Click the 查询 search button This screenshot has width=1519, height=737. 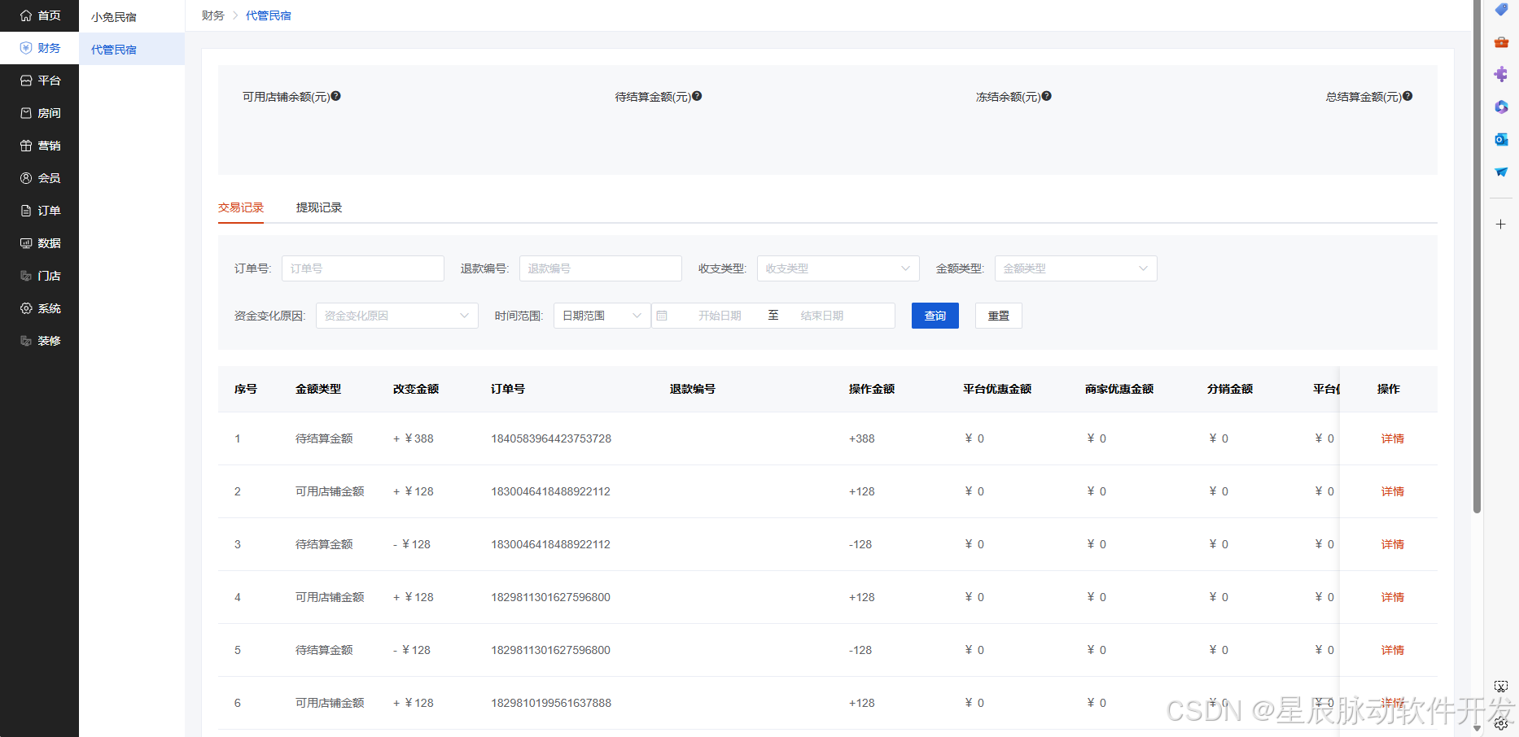click(x=935, y=316)
